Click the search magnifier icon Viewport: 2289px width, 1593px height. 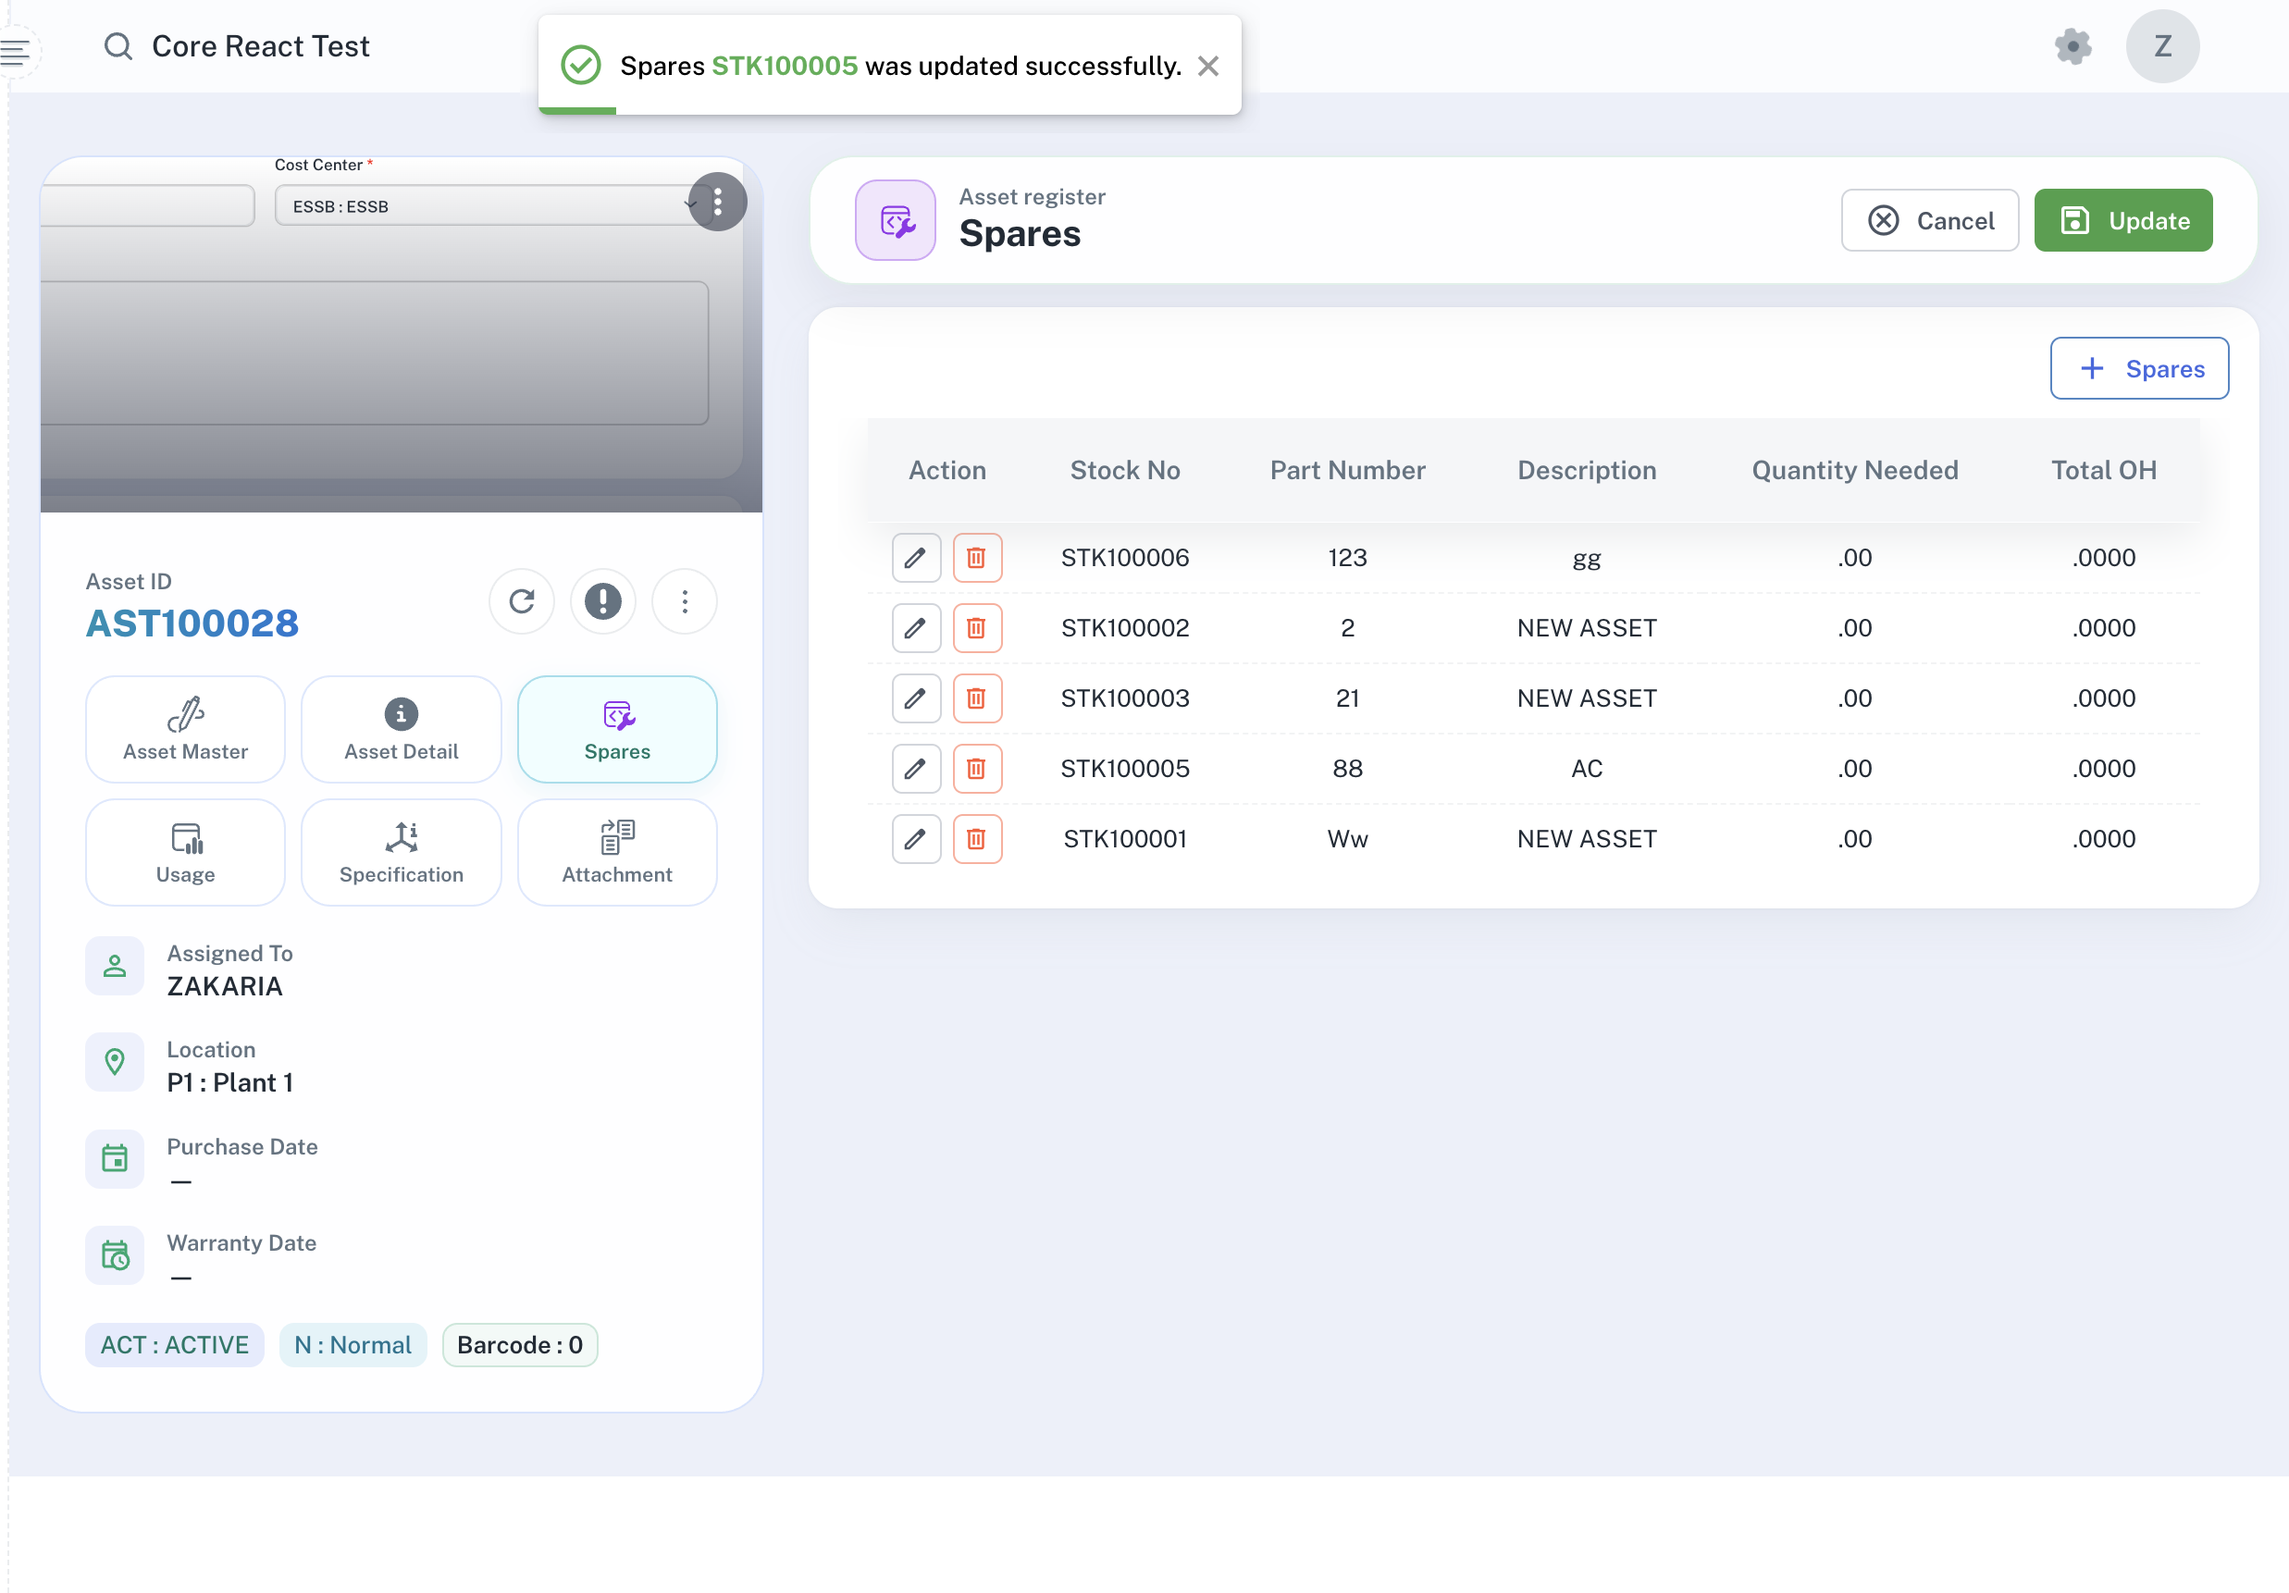pyautogui.click(x=118, y=46)
